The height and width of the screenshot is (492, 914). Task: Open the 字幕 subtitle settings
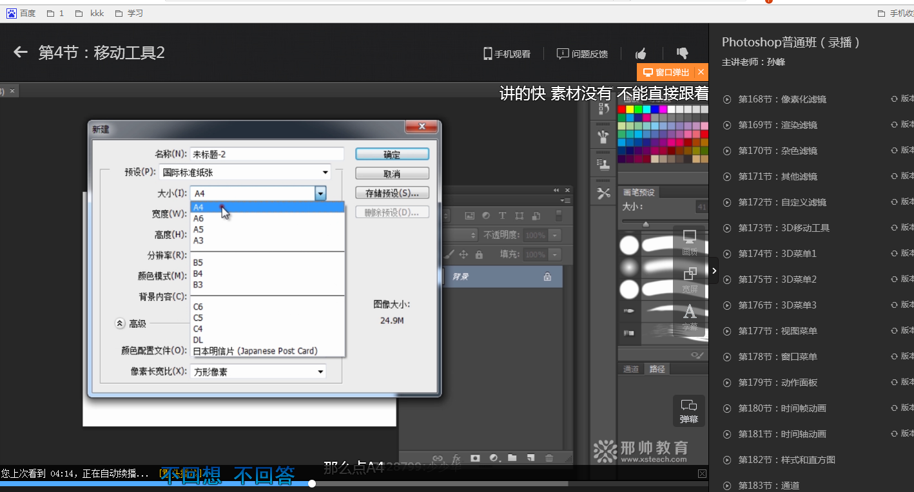click(x=690, y=317)
